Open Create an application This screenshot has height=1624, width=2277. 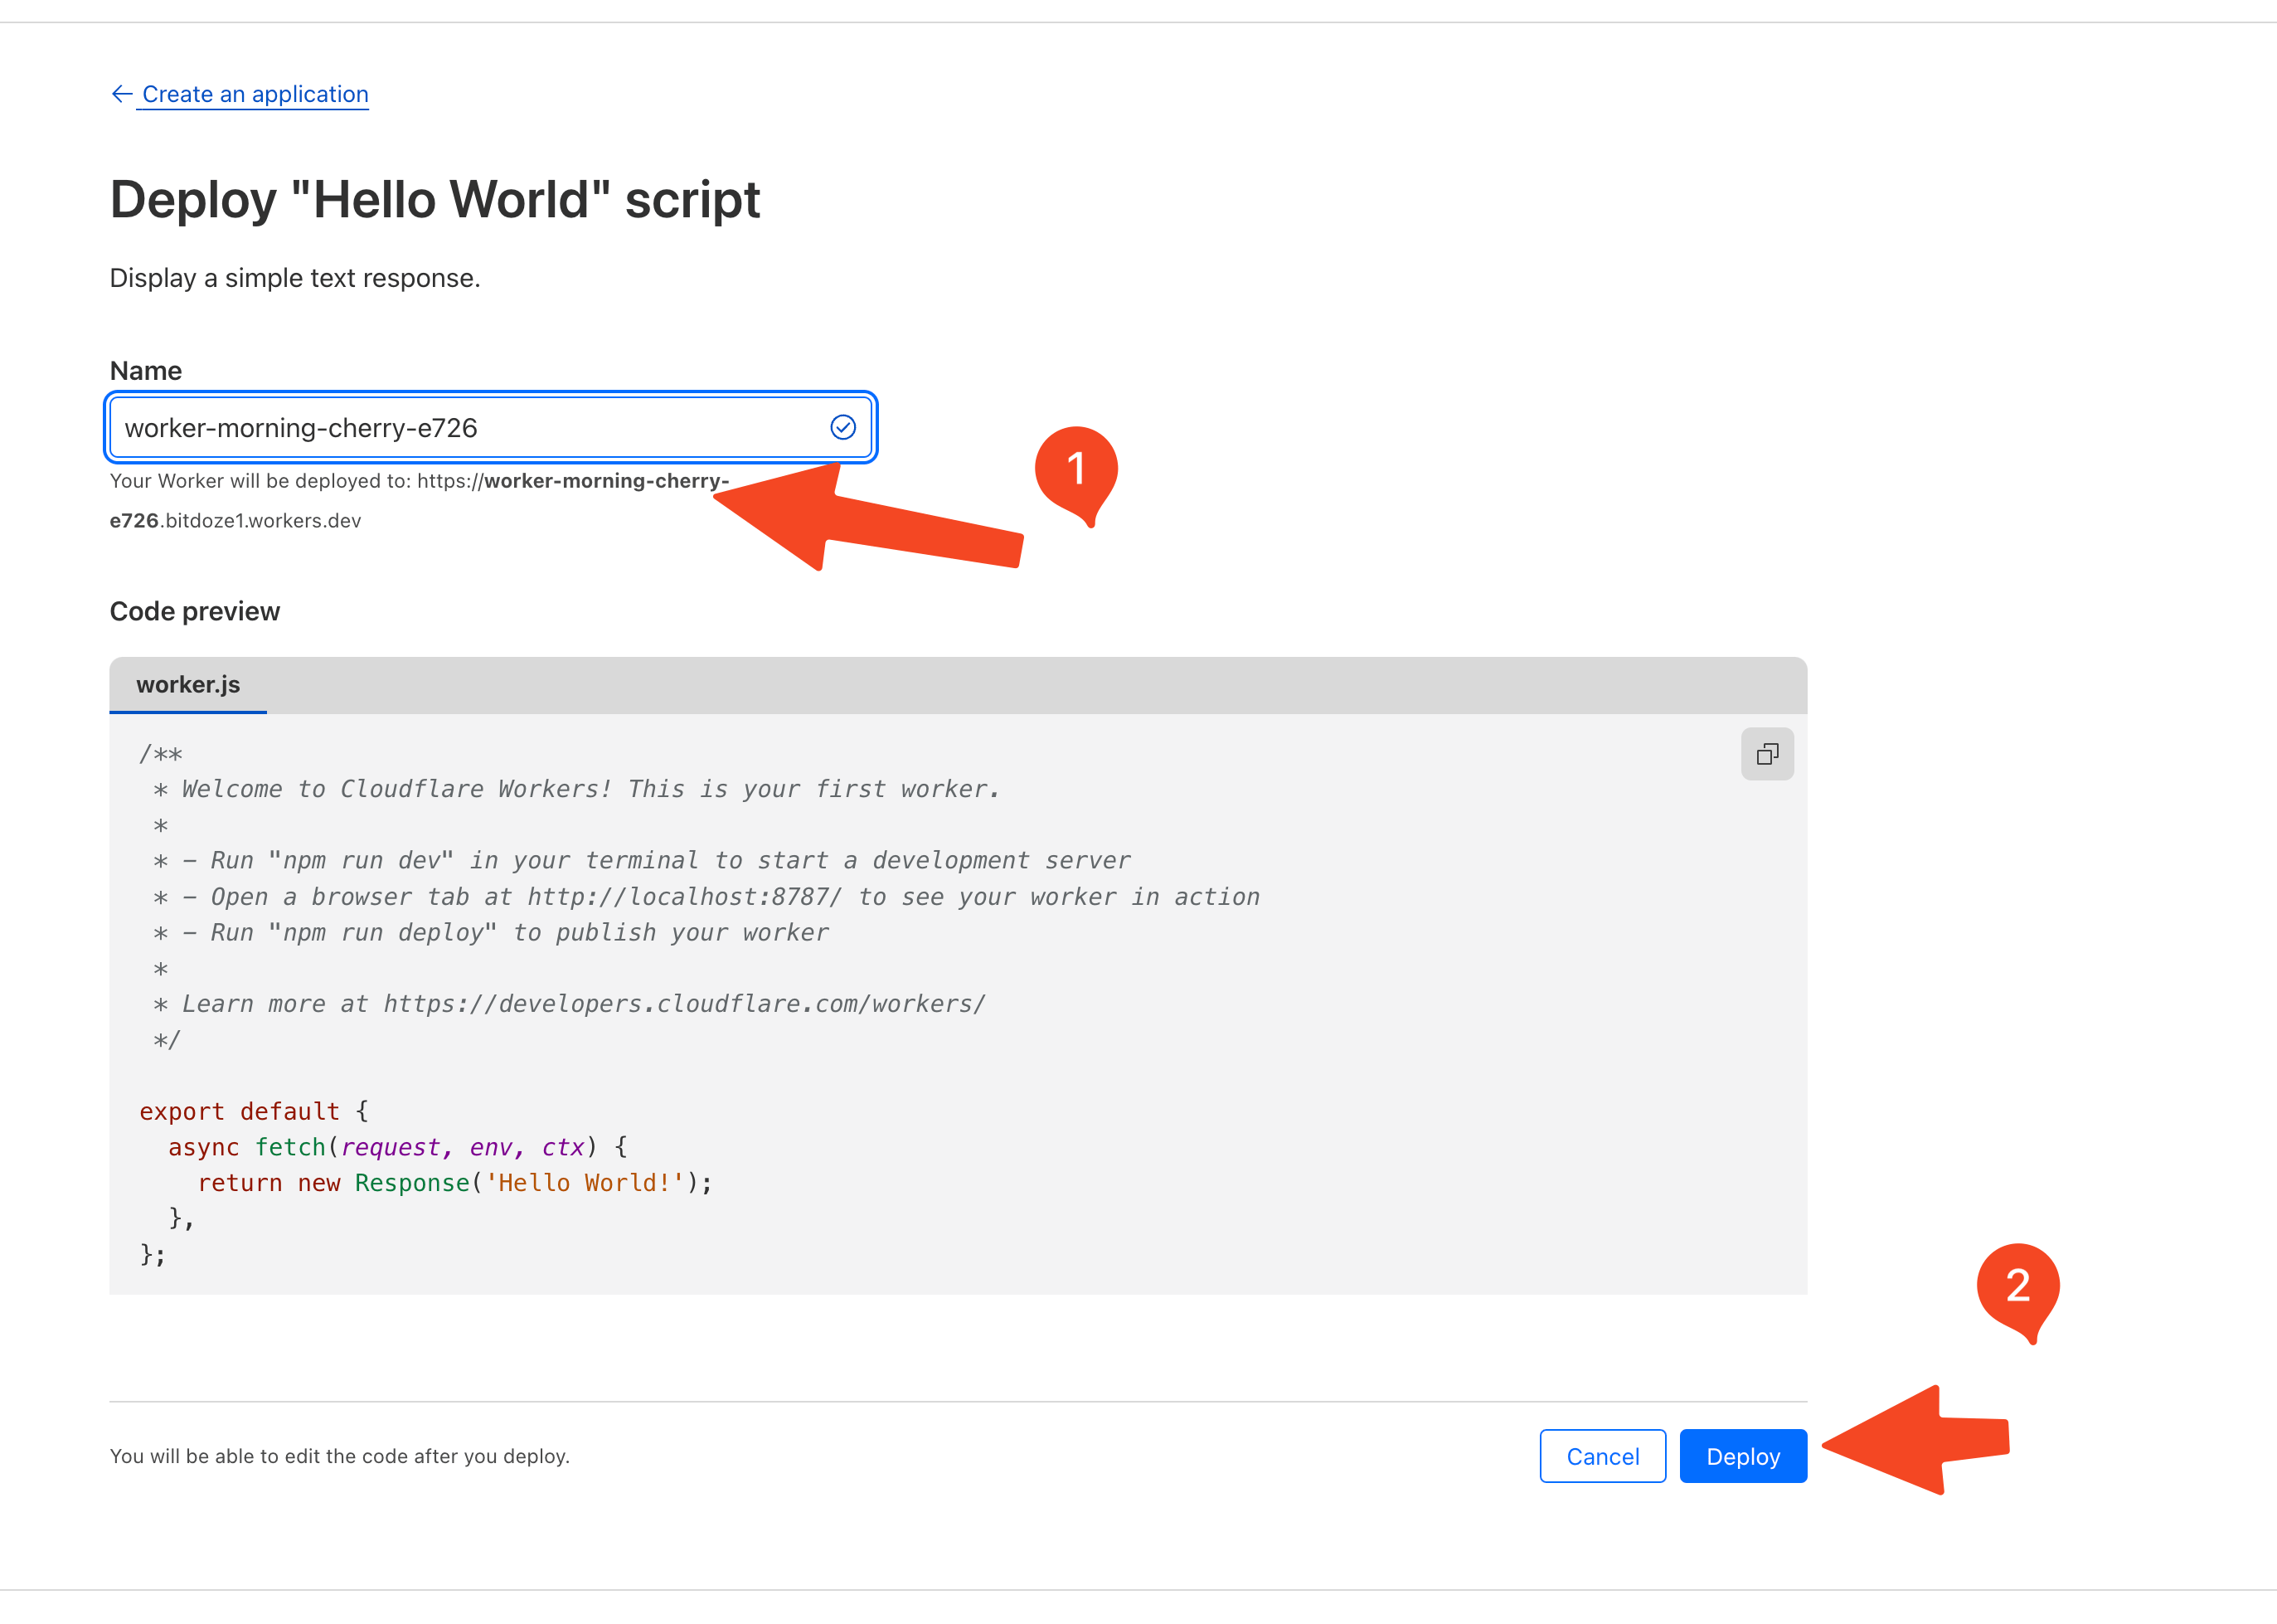[x=254, y=93]
